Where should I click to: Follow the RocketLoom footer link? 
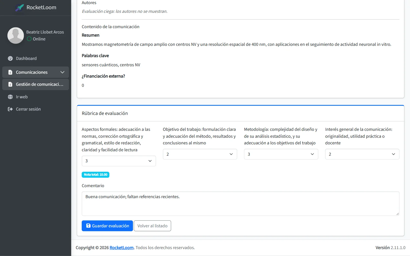coord(121,248)
